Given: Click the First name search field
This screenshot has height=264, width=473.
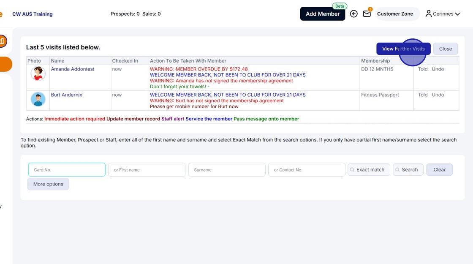Looking at the screenshot, I should (x=147, y=169).
